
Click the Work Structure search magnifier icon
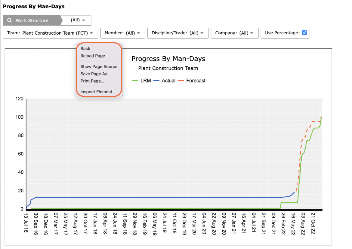click(x=9, y=20)
